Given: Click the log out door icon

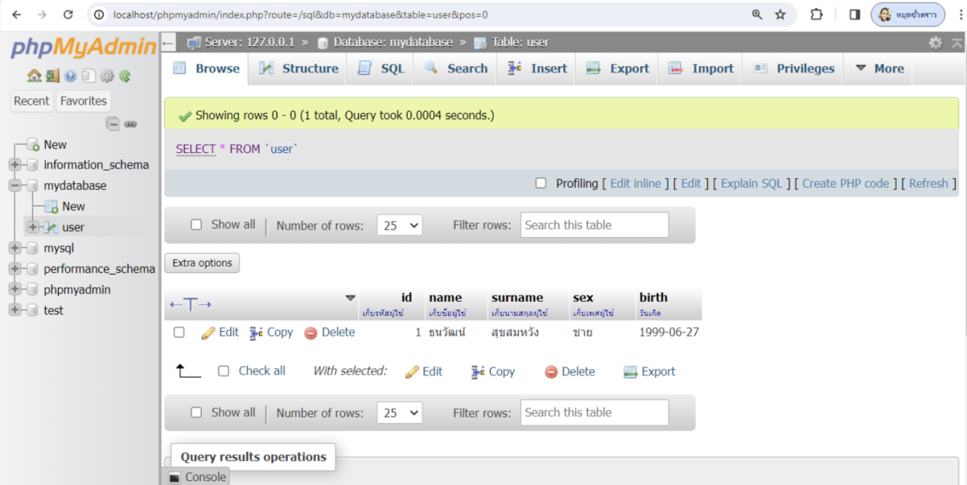Looking at the screenshot, I should pos(52,75).
